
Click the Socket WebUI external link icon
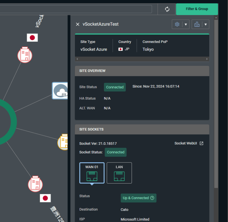point(201,143)
